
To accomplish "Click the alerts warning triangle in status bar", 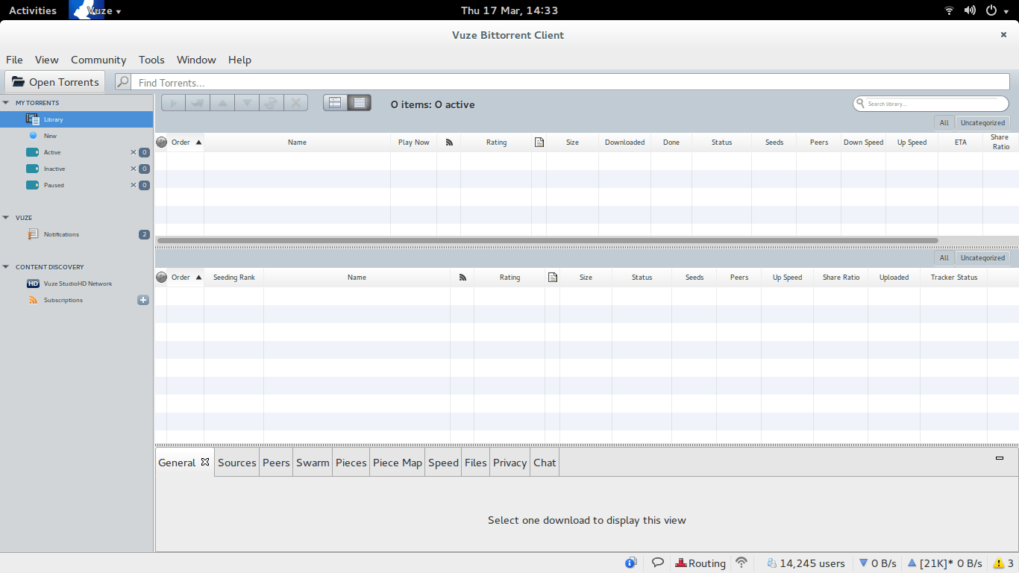I will [1000, 563].
